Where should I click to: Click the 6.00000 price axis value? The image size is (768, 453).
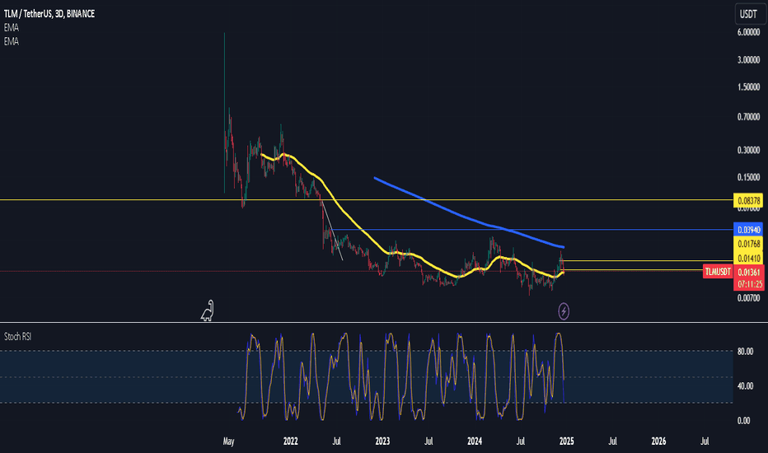tap(749, 32)
